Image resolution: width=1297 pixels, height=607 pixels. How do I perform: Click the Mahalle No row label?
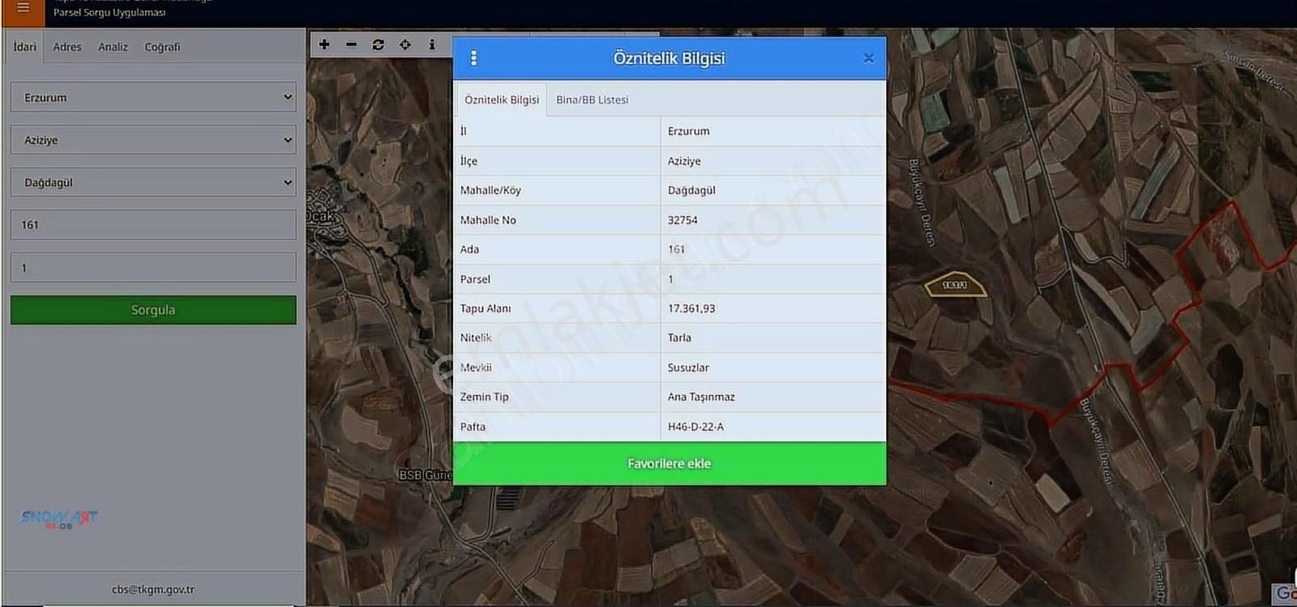[488, 220]
